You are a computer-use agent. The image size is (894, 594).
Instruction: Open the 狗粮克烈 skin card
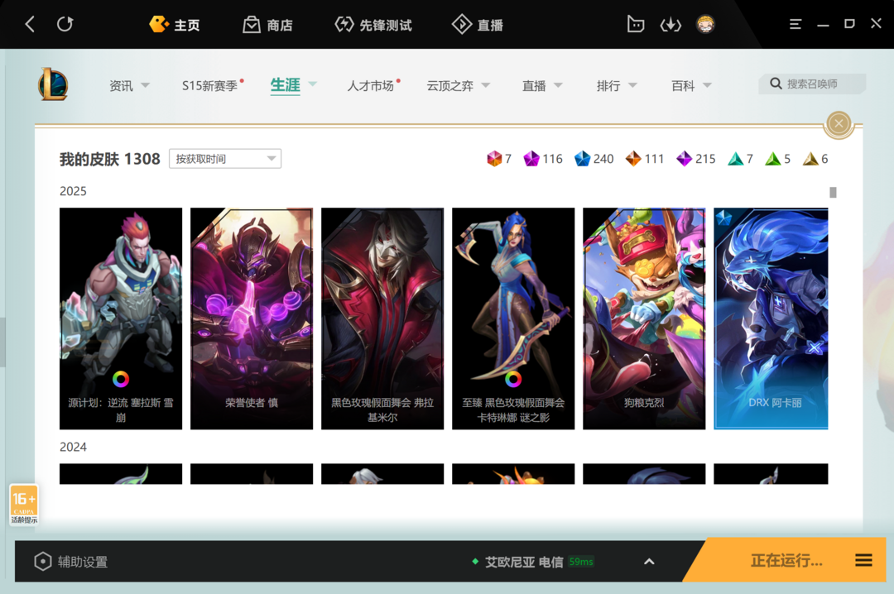click(x=644, y=318)
